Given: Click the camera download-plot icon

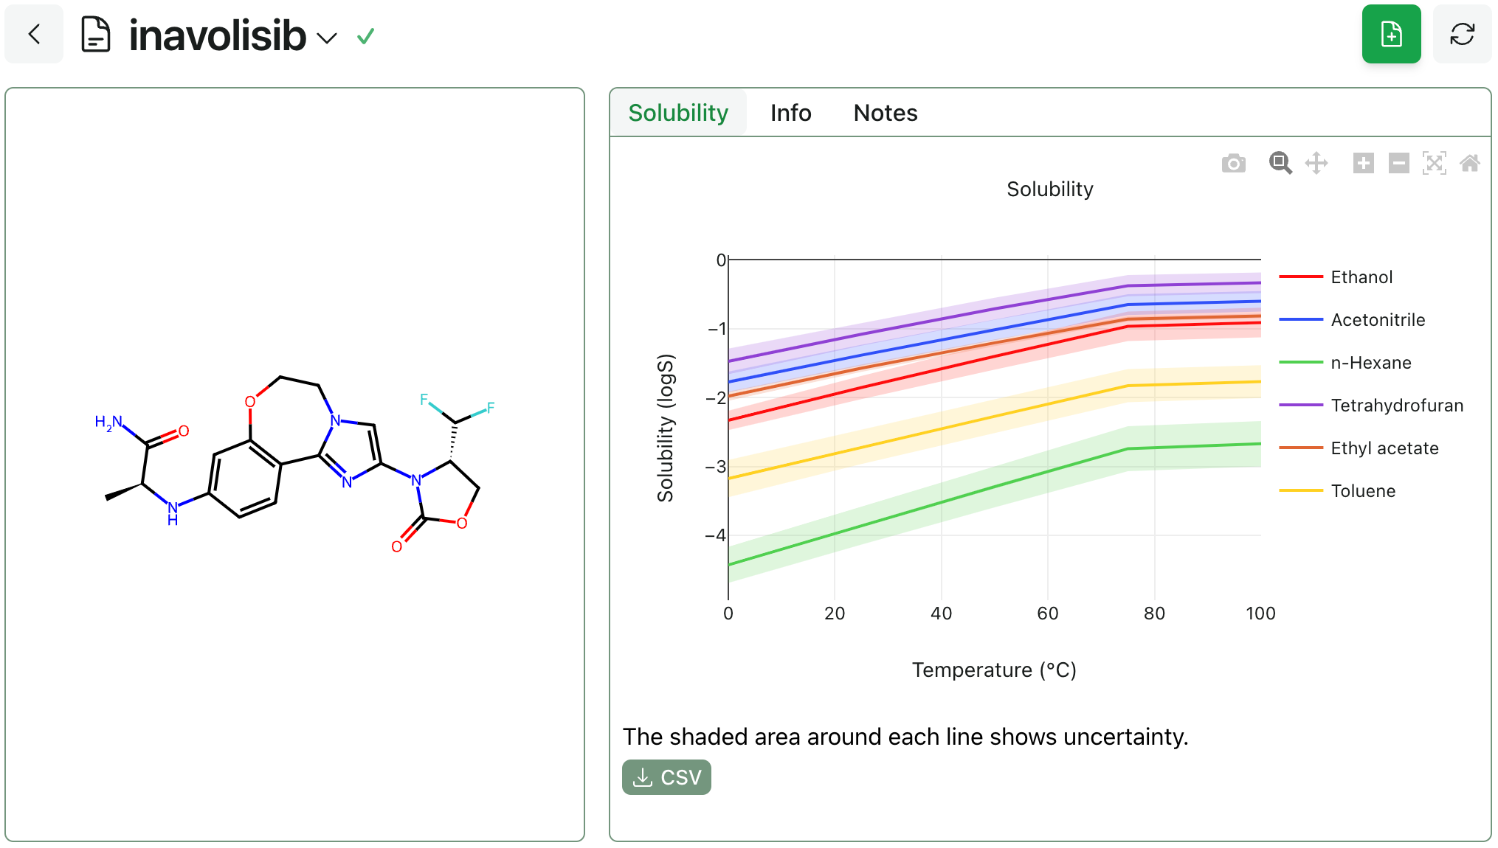Looking at the screenshot, I should pos(1233,163).
